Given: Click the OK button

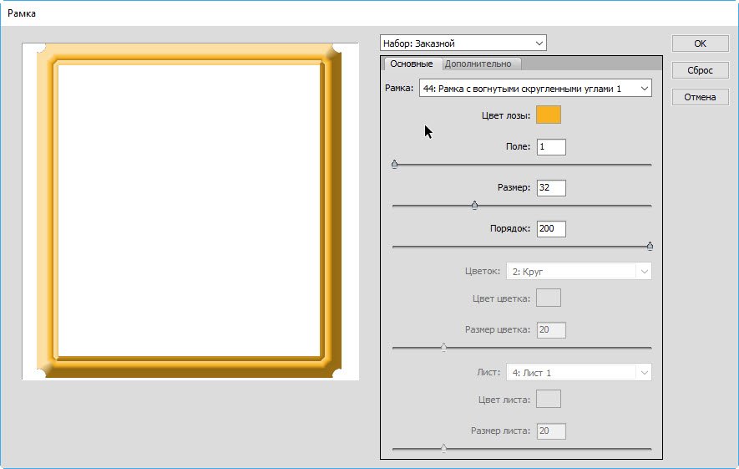Looking at the screenshot, I should 700,43.
